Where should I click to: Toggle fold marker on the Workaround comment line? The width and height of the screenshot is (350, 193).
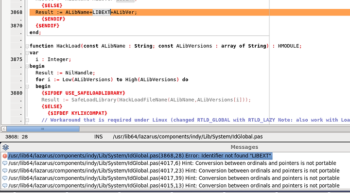27,120
